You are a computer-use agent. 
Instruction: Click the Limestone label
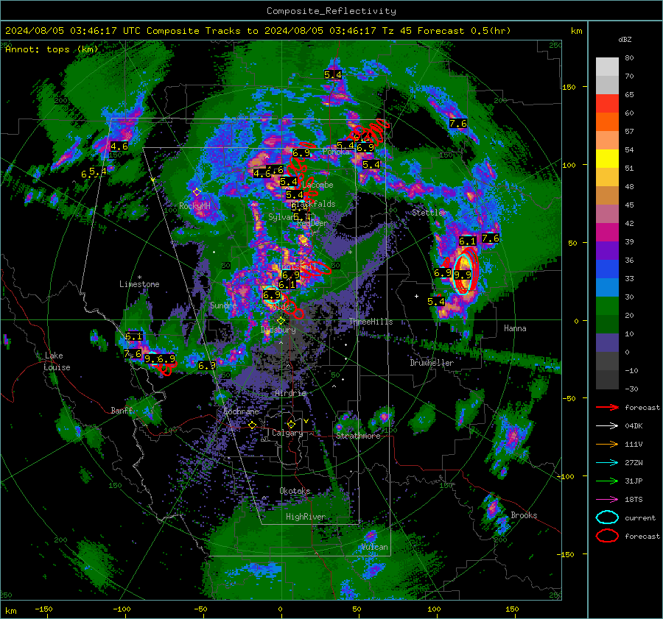pyautogui.click(x=139, y=284)
